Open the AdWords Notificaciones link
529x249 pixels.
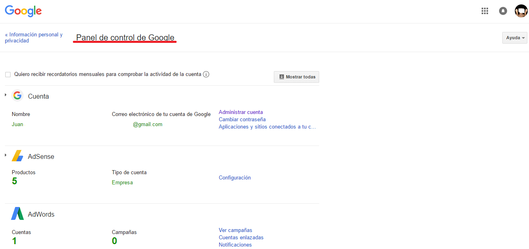click(x=235, y=245)
